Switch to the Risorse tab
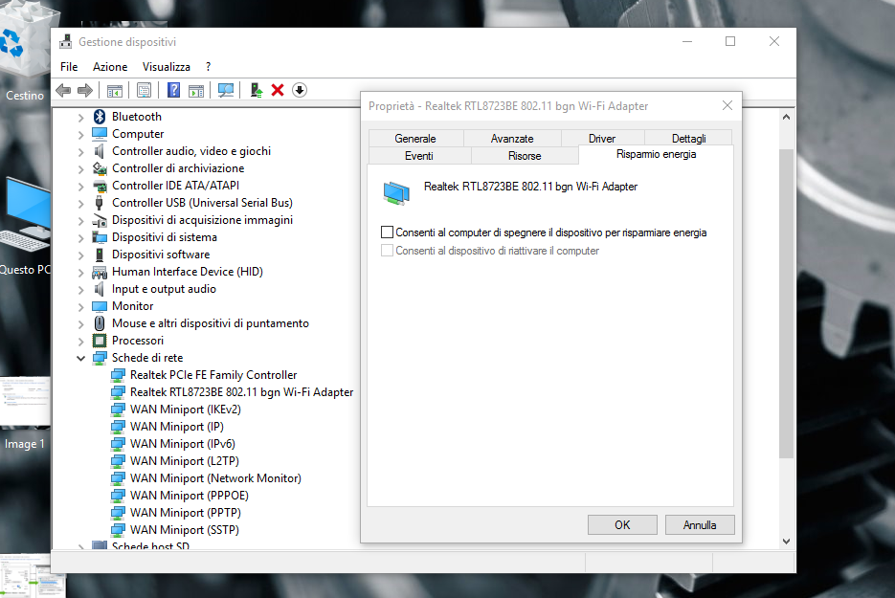 coord(525,156)
